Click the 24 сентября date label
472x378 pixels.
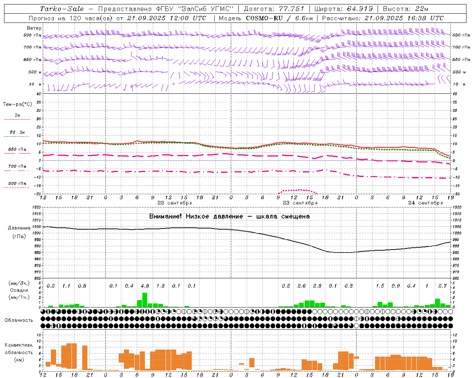click(x=426, y=203)
